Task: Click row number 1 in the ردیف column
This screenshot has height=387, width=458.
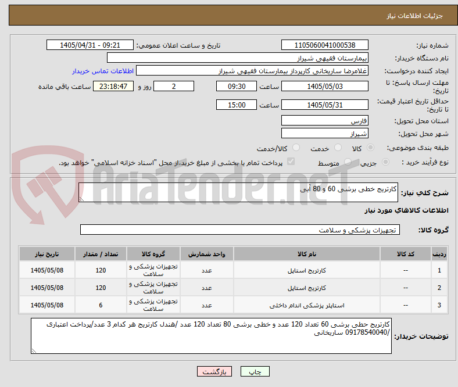Action: pyautogui.click(x=439, y=270)
